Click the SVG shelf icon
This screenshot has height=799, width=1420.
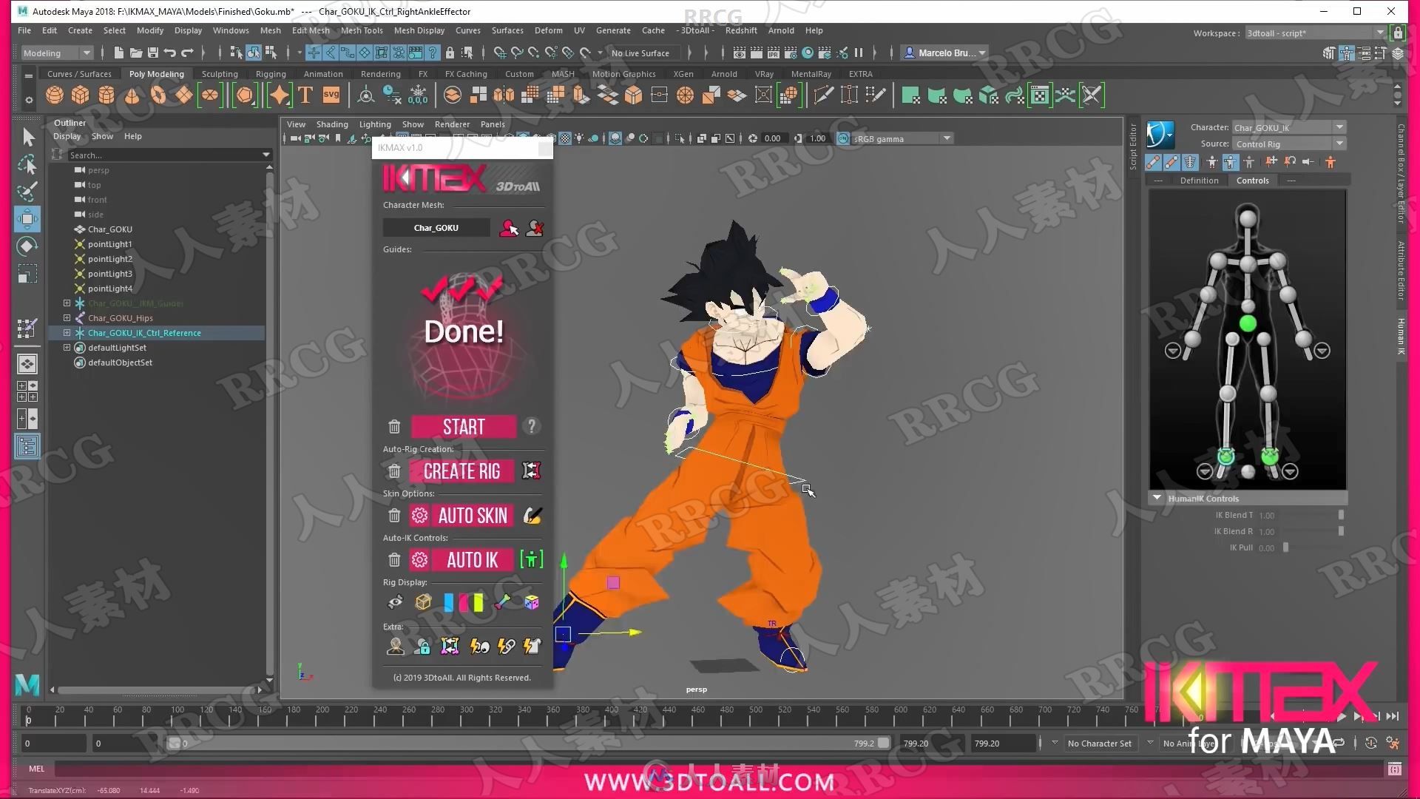[x=331, y=95]
